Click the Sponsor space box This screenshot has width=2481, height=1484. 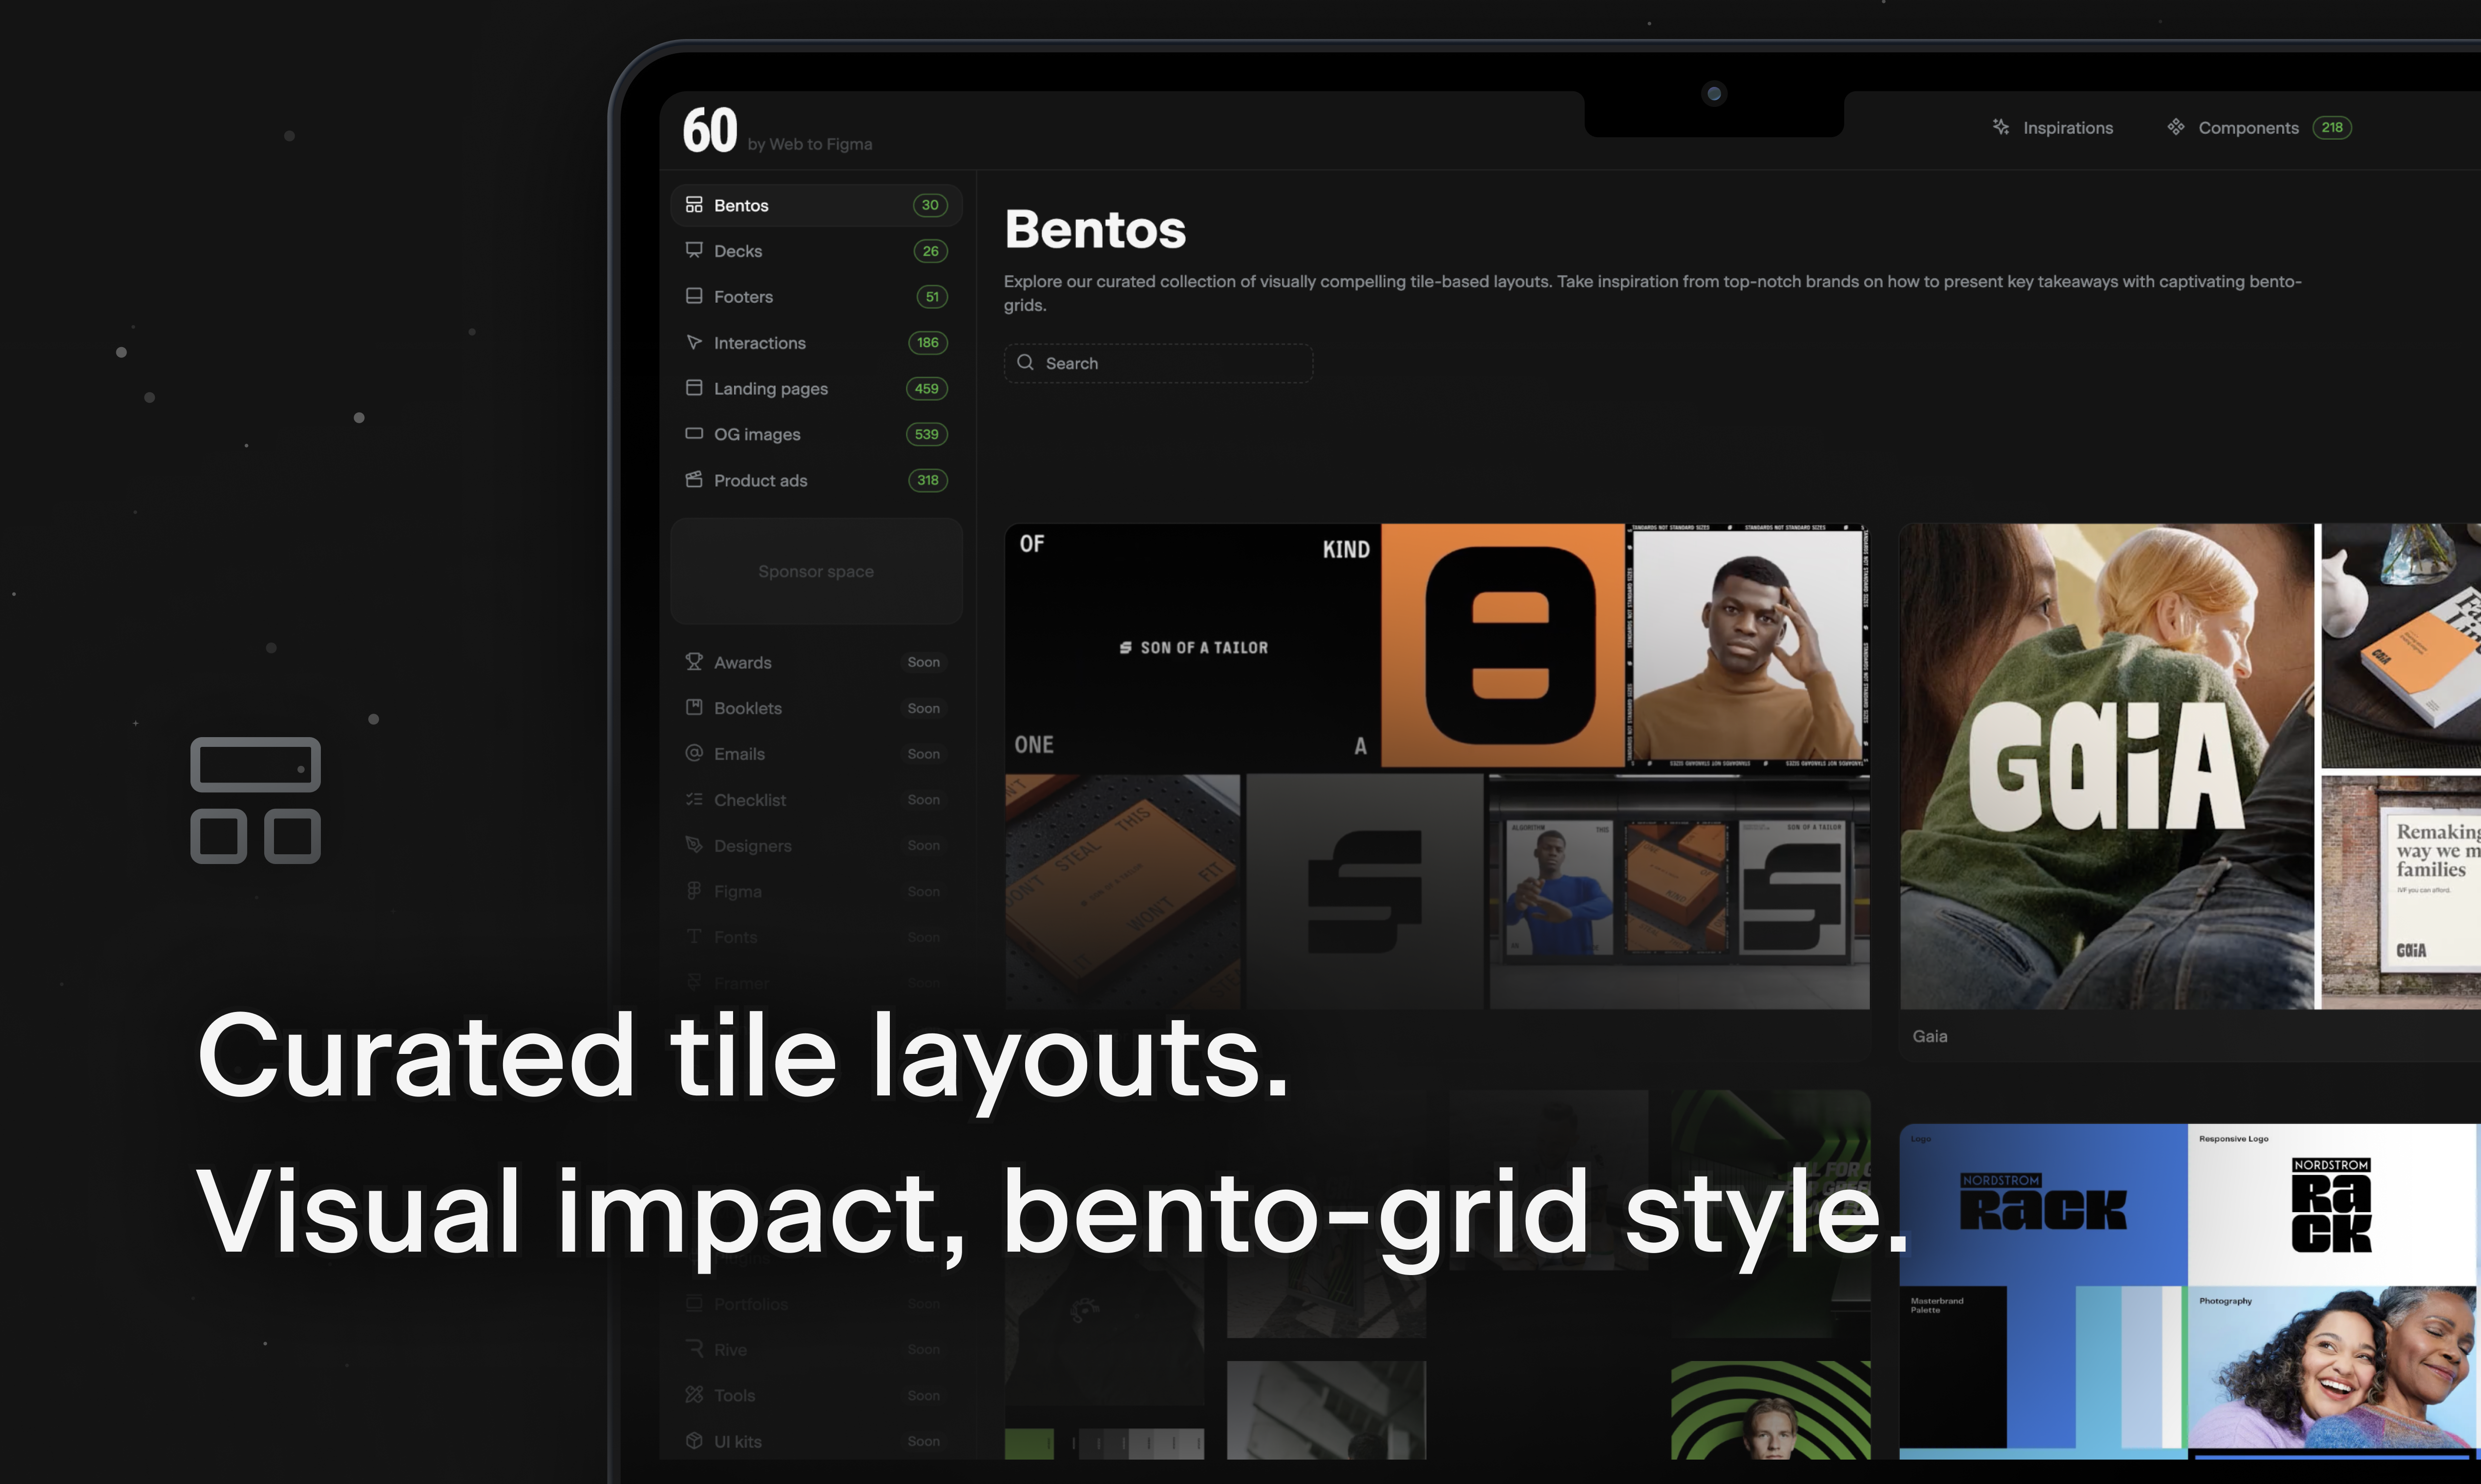click(x=816, y=571)
